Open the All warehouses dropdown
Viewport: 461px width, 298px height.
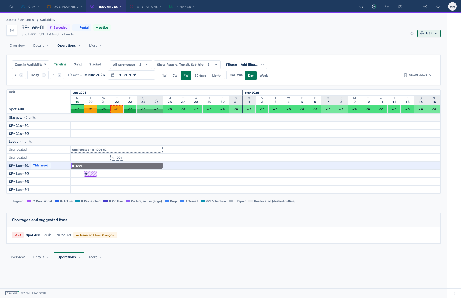click(131, 65)
